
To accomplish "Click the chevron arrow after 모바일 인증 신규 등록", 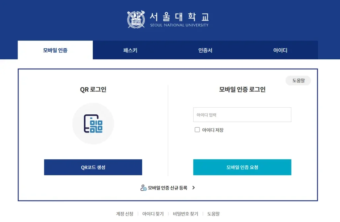I will coord(194,188).
